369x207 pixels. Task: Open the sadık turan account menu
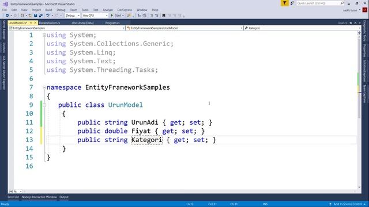point(352,10)
